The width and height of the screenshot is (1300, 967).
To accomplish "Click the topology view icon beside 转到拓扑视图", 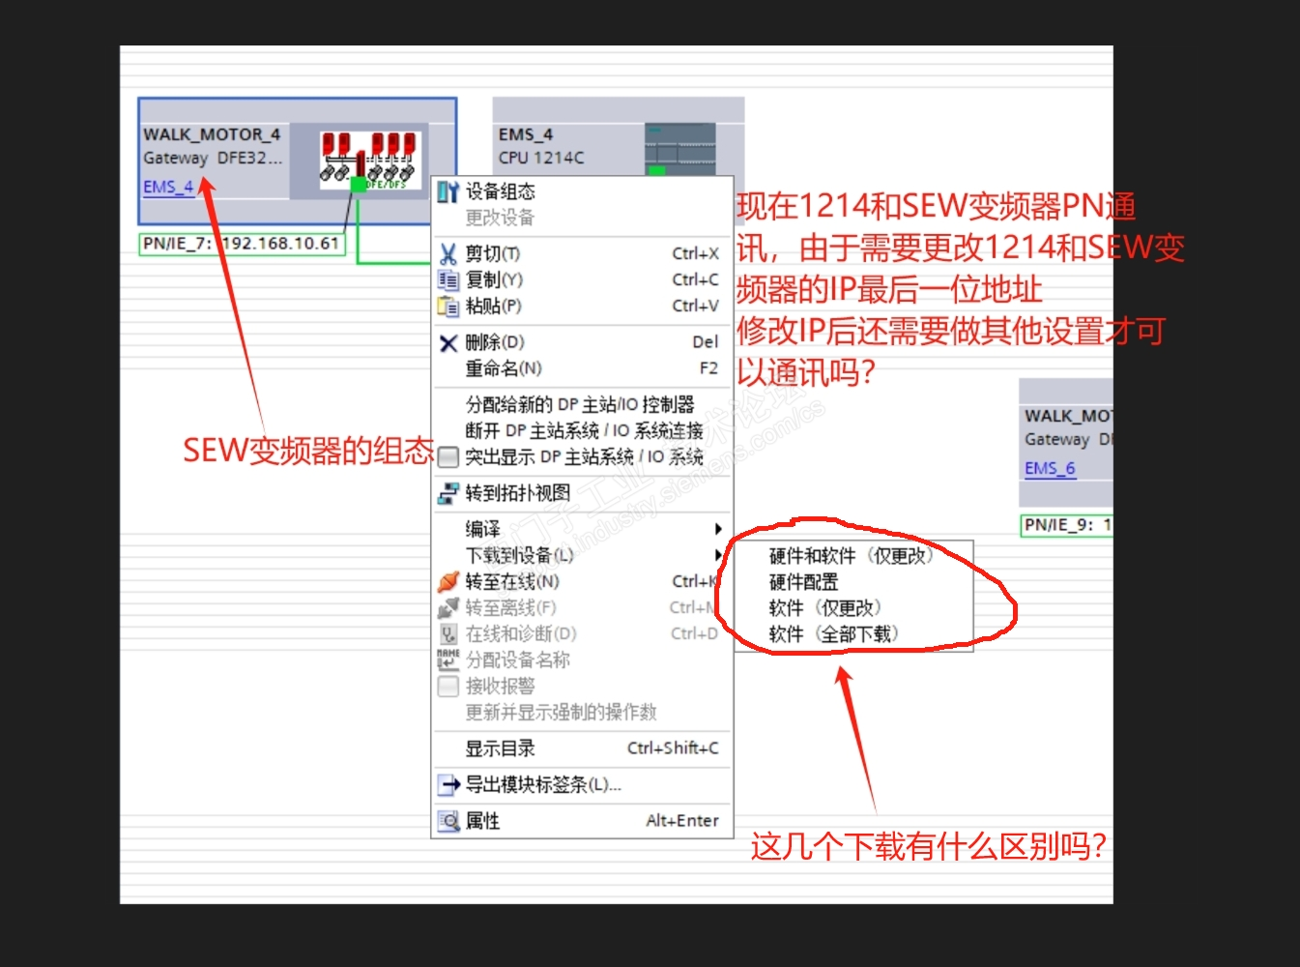I will [448, 493].
